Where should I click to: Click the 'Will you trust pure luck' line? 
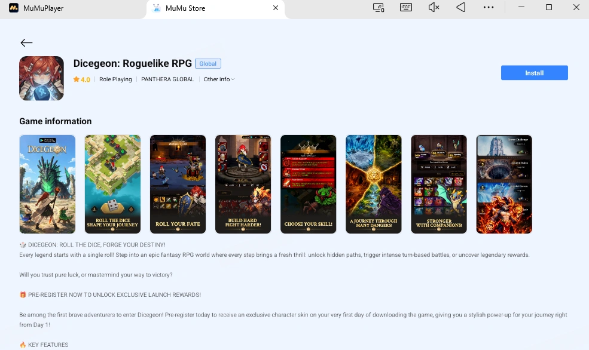pyautogui.click(x=96, y=275)
